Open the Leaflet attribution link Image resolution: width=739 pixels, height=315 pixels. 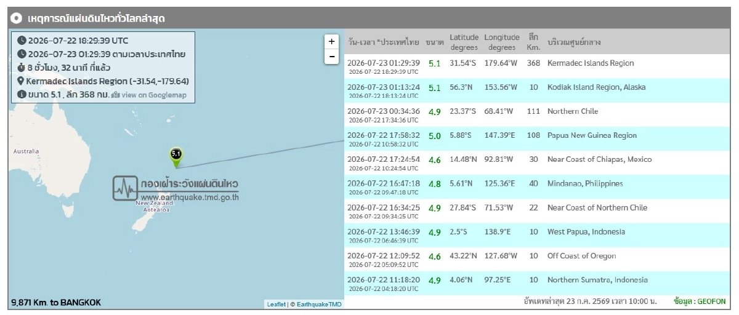275,304
